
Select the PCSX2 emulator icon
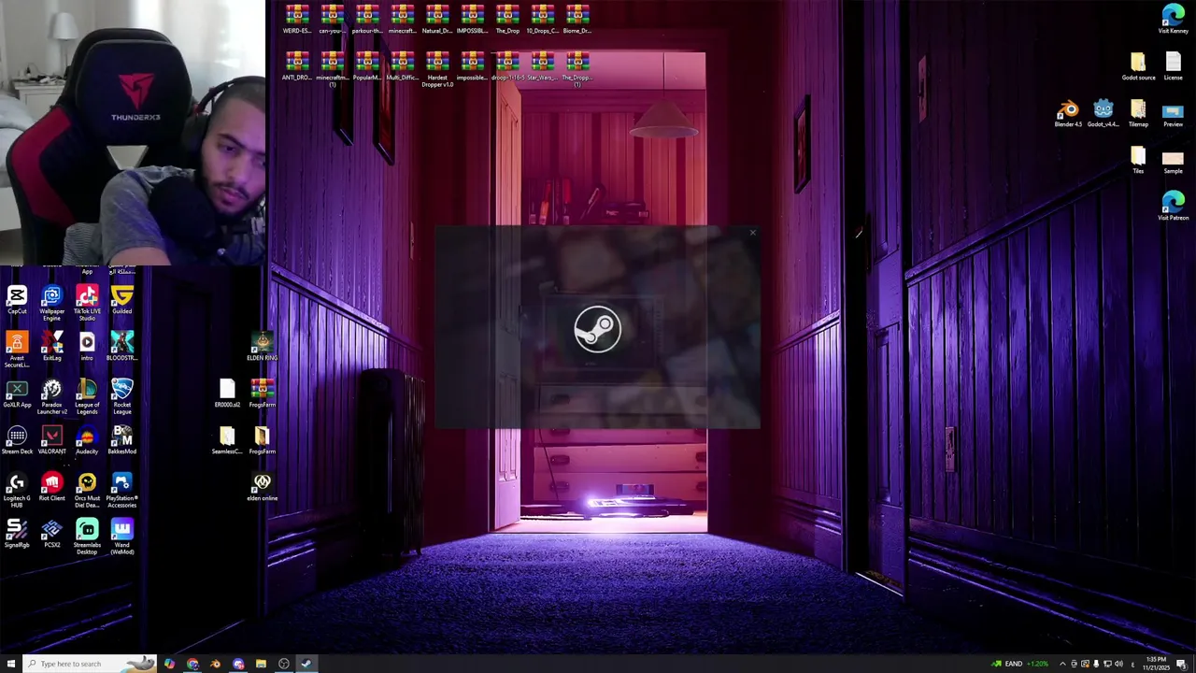pos(51,535)
